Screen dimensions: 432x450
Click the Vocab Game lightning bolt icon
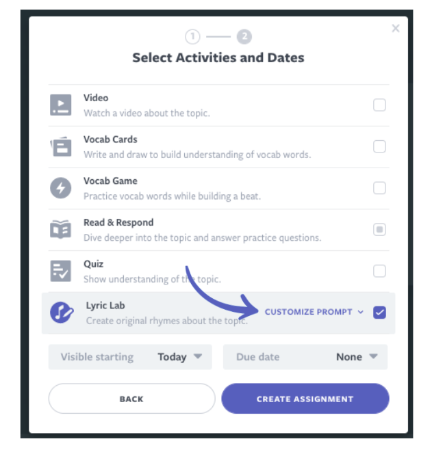coord(61,188)
